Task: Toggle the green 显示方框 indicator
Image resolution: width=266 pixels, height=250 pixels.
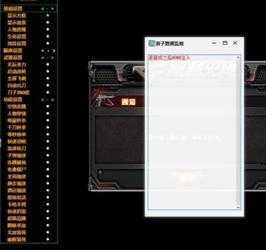Action: pyautogui.click(x=47, y=15)
